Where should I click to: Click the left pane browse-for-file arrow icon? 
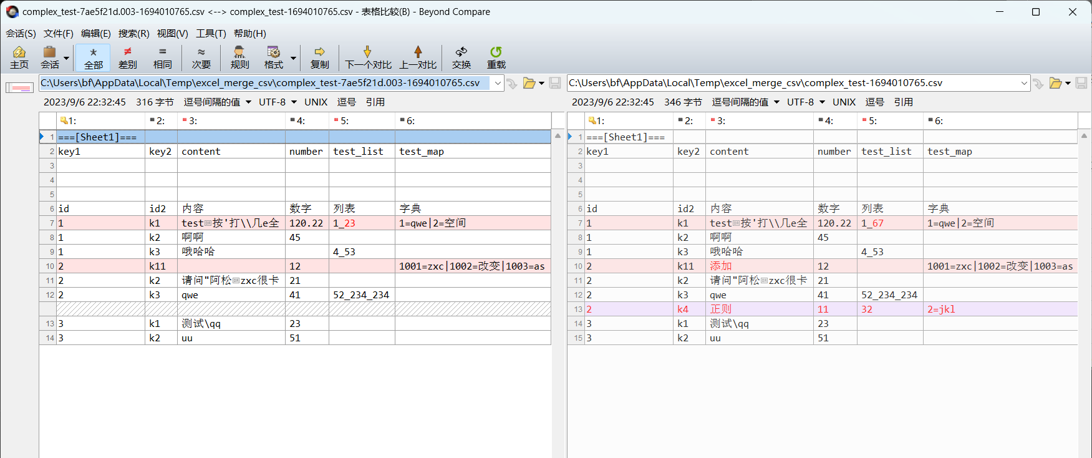click(x=512, y=84)
